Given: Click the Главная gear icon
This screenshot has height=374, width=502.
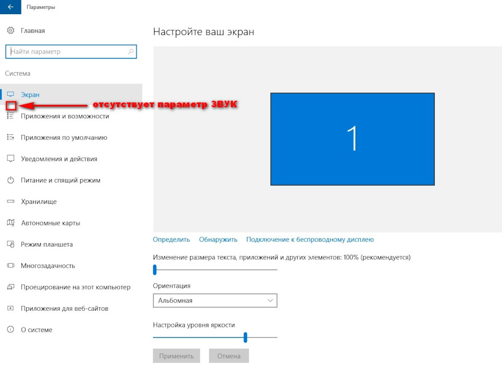Looking at the screenshot, I should point(10,30).
